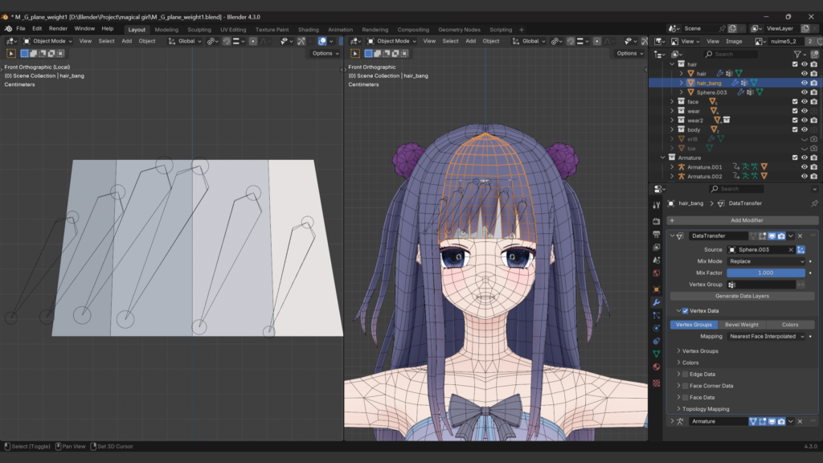Viewport: 823px width, 463px height.
Task: Click the eyedropper beside the Source field
Action: point(800,250)
